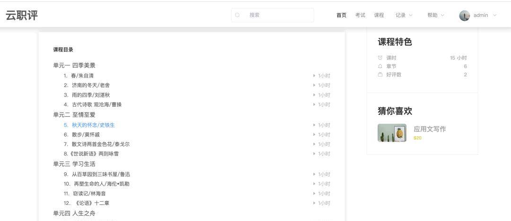
Task: Open lesson 9. 从百草园到三味书屋/鲁迅
Action: pos(97,174)
